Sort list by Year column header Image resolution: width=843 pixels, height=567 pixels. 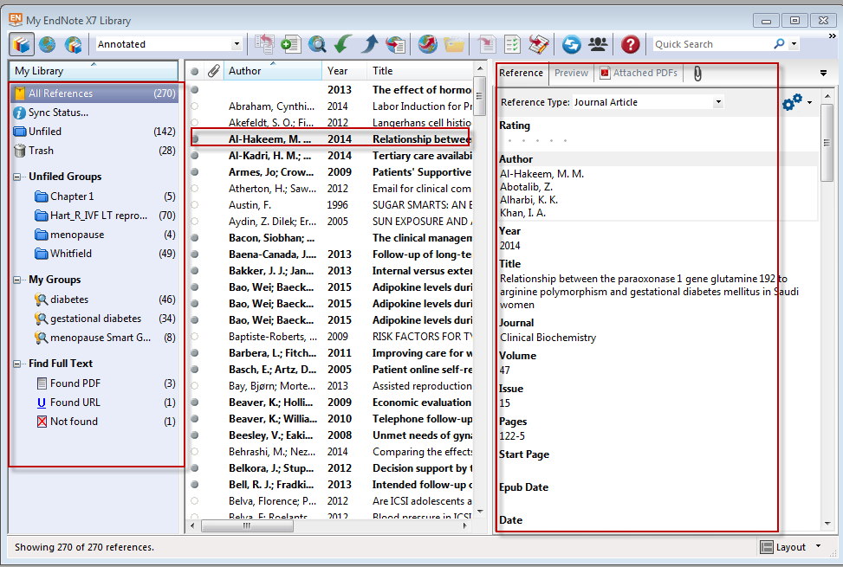point(344,71)
